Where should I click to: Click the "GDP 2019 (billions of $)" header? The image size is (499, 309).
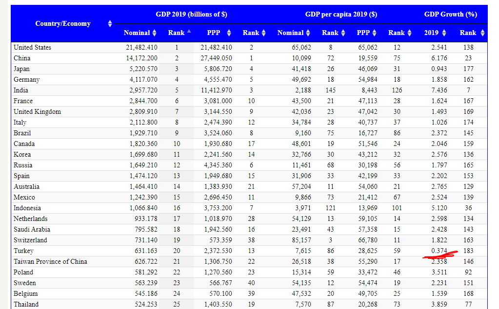point(191,15)
